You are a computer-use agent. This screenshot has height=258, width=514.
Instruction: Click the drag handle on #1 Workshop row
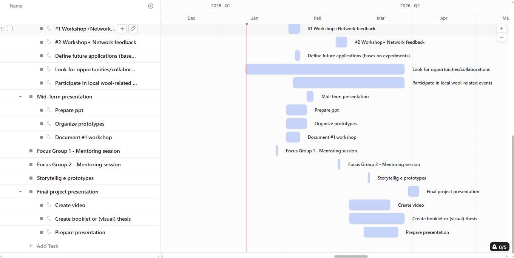coord(2,29)
